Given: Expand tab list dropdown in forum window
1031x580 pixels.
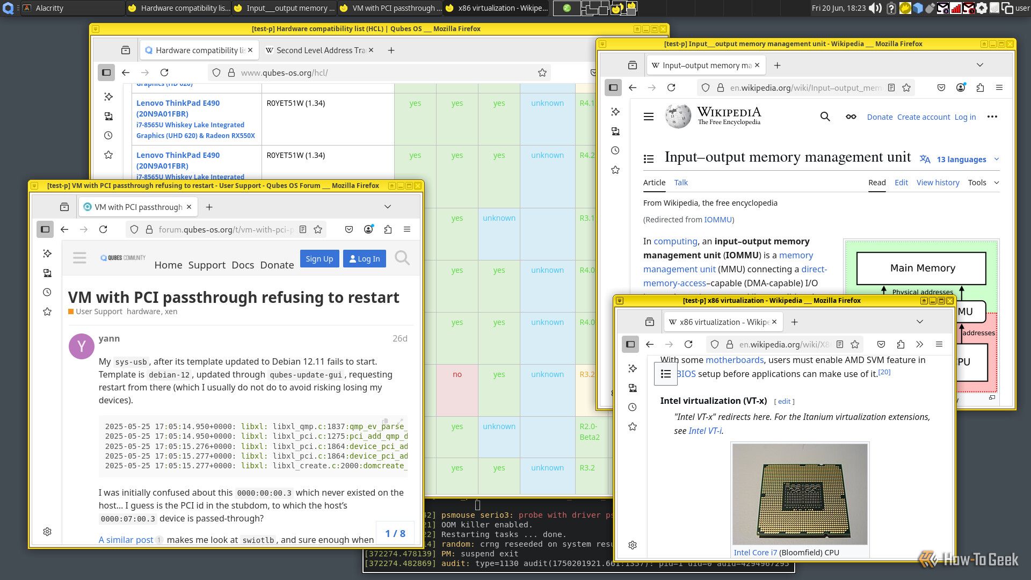Looking at the screenshot, I should [x=388, y=207].
